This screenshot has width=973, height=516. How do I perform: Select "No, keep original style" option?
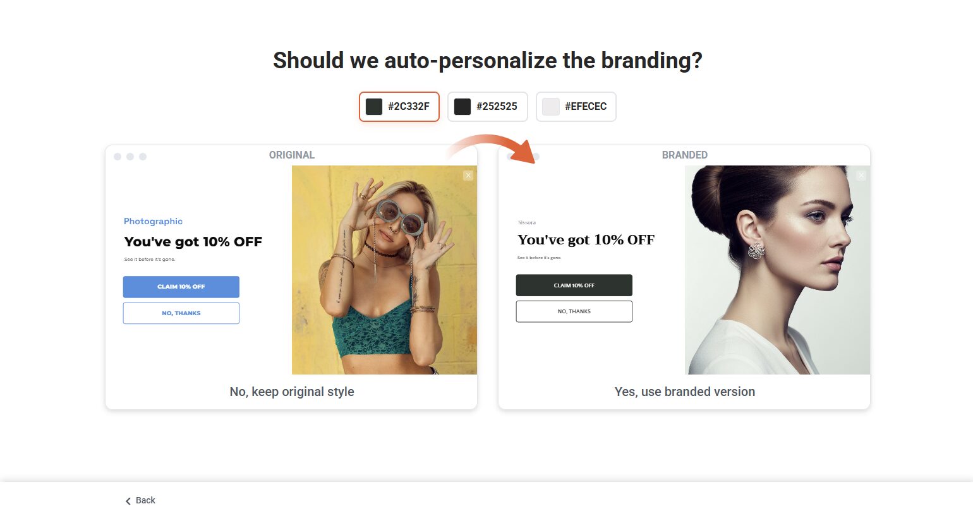(291, 392)
